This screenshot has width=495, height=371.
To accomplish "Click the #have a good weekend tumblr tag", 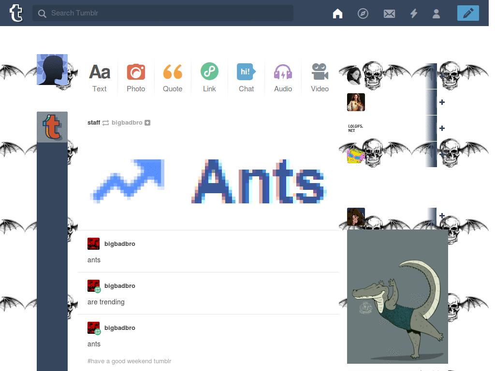I will tap(129, 361).
